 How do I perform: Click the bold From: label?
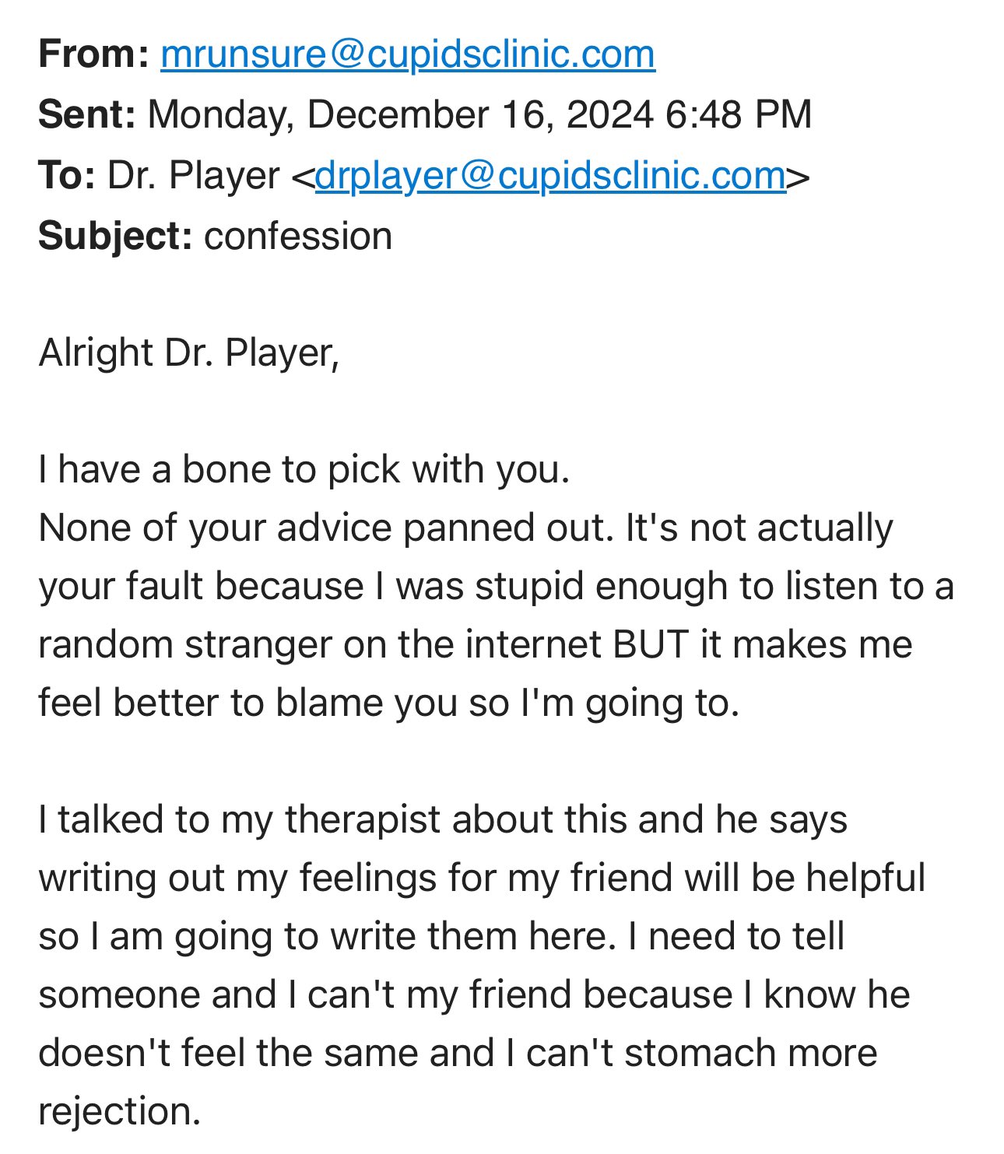coord(93,54)
